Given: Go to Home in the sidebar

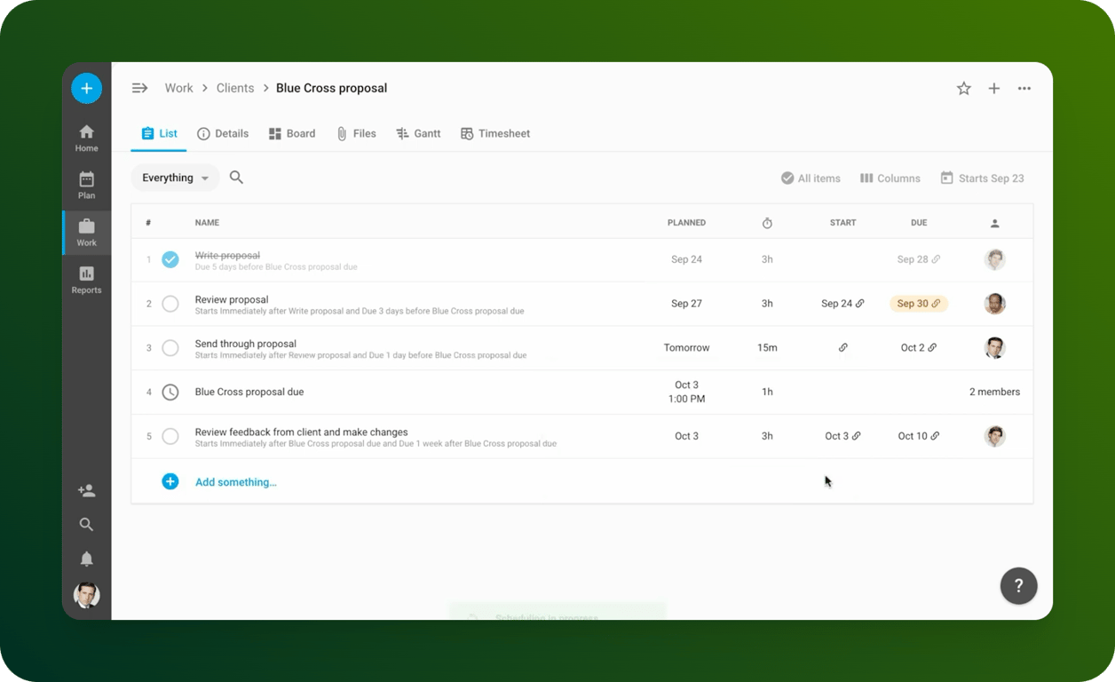Looking at the screenshot, I should pyautogui.click(x=86, y=139).
